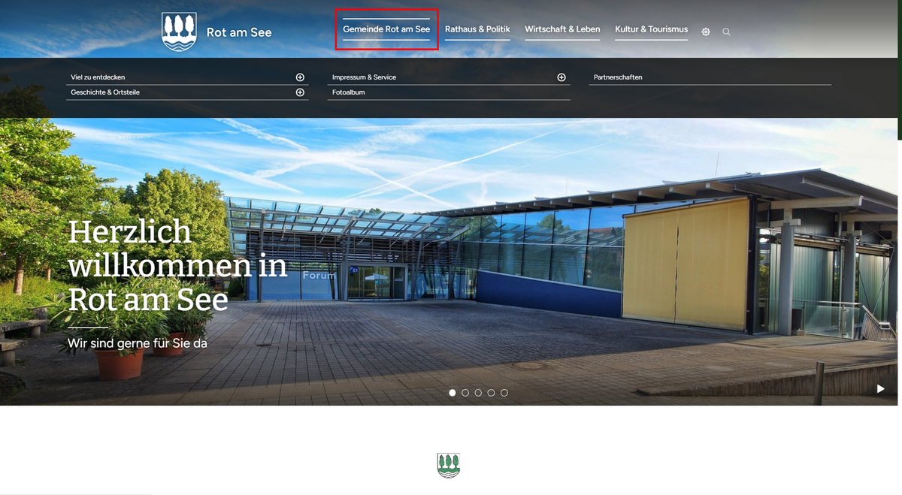Expand the 'Viel zu entdecken' plus icon
Image resolution: width=902 pixels, height=495 pixels.
coord(300,77)
